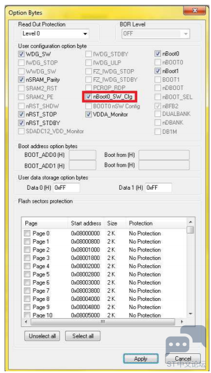Click No Protection text for Page 7

click(145, 291)
